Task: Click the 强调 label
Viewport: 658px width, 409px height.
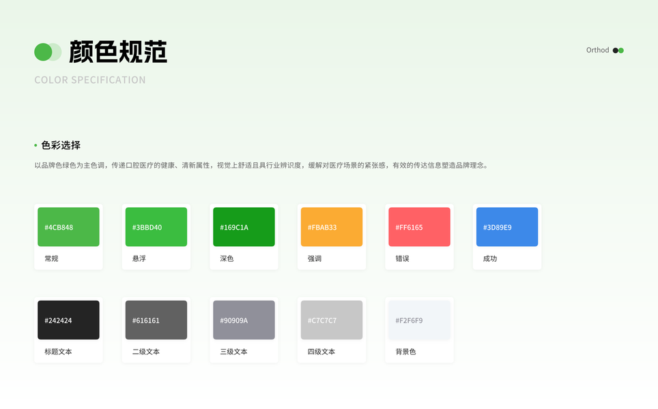Action: pos(314,258)
